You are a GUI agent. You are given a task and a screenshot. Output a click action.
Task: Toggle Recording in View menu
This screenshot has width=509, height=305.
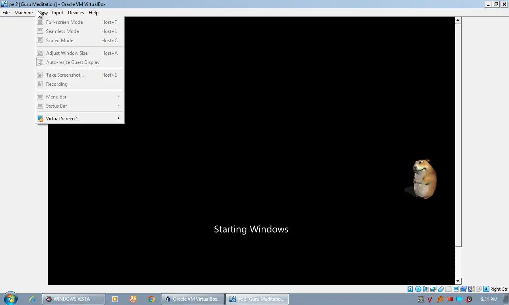[x=80, y=84]
